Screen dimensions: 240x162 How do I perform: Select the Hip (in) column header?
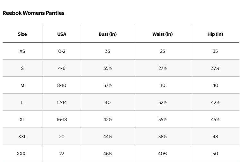tap(215, 34)
